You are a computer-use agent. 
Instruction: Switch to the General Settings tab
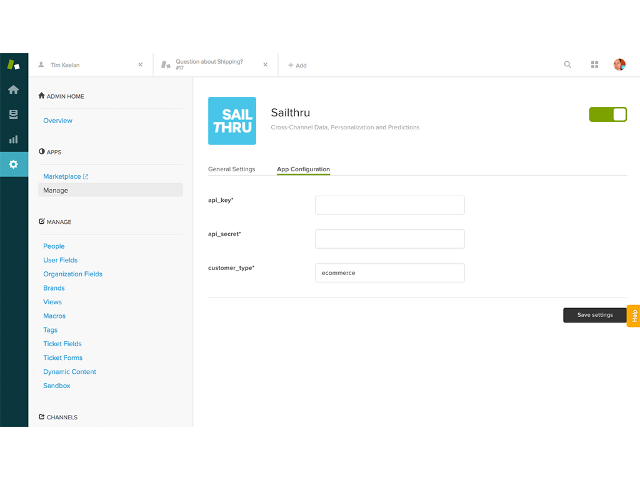[x=232, y=169]
